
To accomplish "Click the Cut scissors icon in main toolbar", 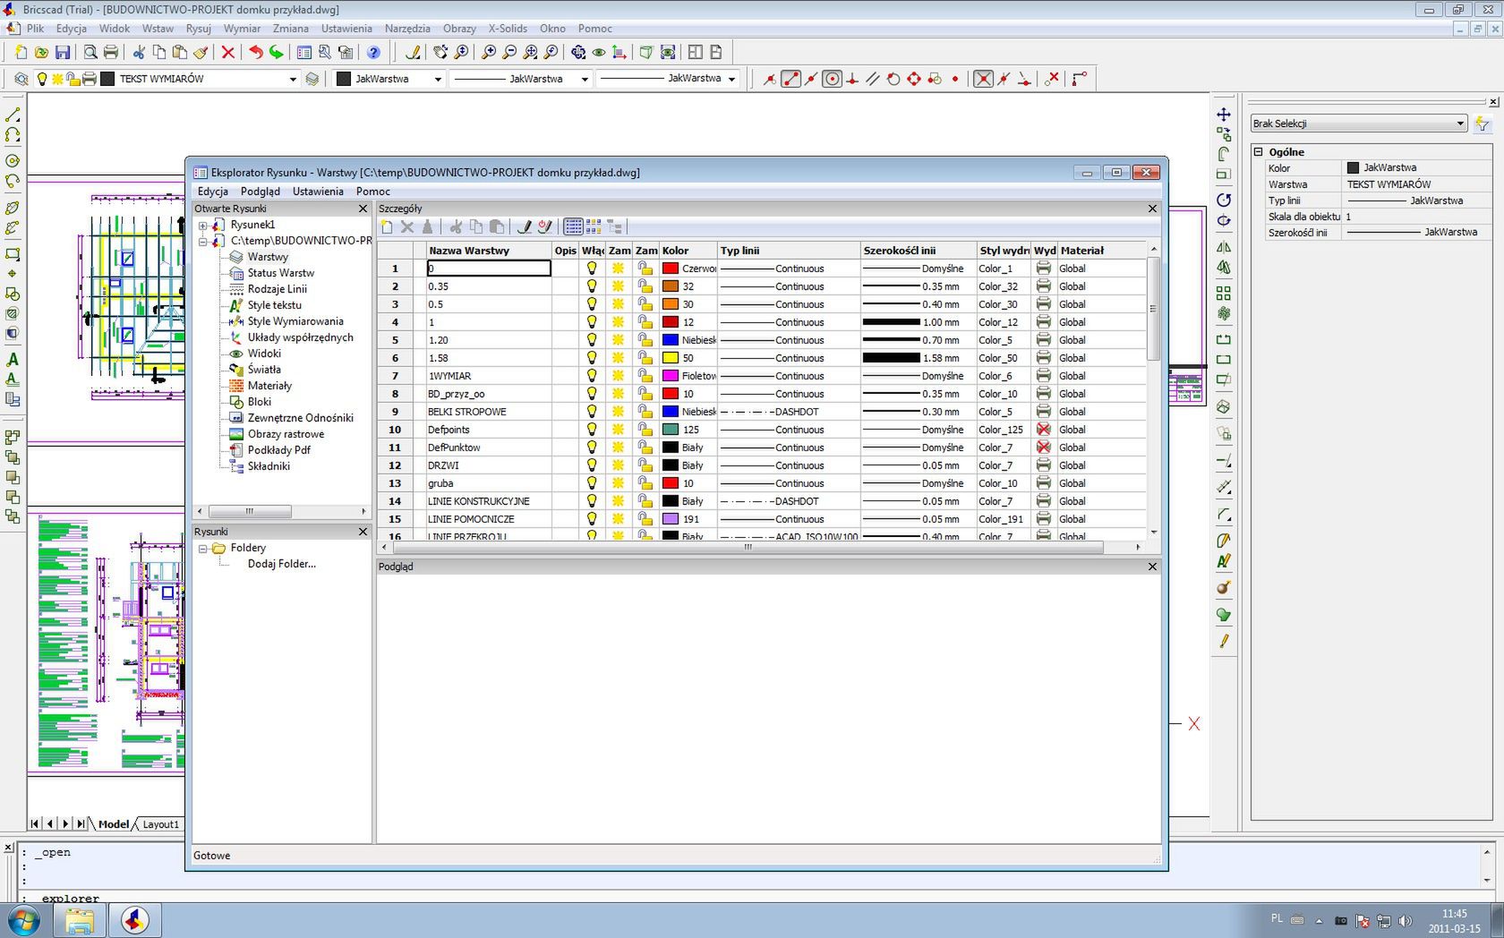I will point(139,52).
